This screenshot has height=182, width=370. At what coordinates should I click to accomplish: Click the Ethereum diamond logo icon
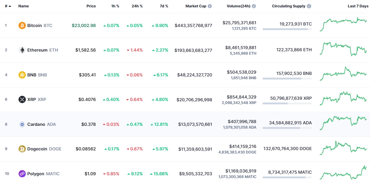tap(22, 50)
